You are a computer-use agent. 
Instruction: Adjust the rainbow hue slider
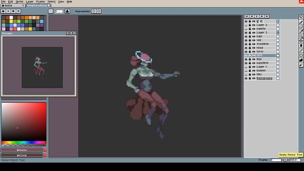(x=24, y=142)
